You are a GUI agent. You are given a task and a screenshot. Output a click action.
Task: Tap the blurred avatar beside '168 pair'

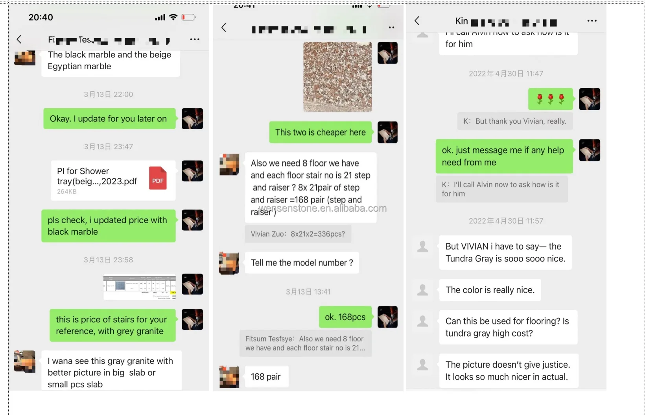(x=229, y=377)
